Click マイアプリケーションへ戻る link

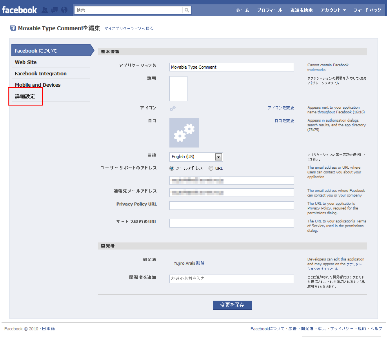[129, 28]
